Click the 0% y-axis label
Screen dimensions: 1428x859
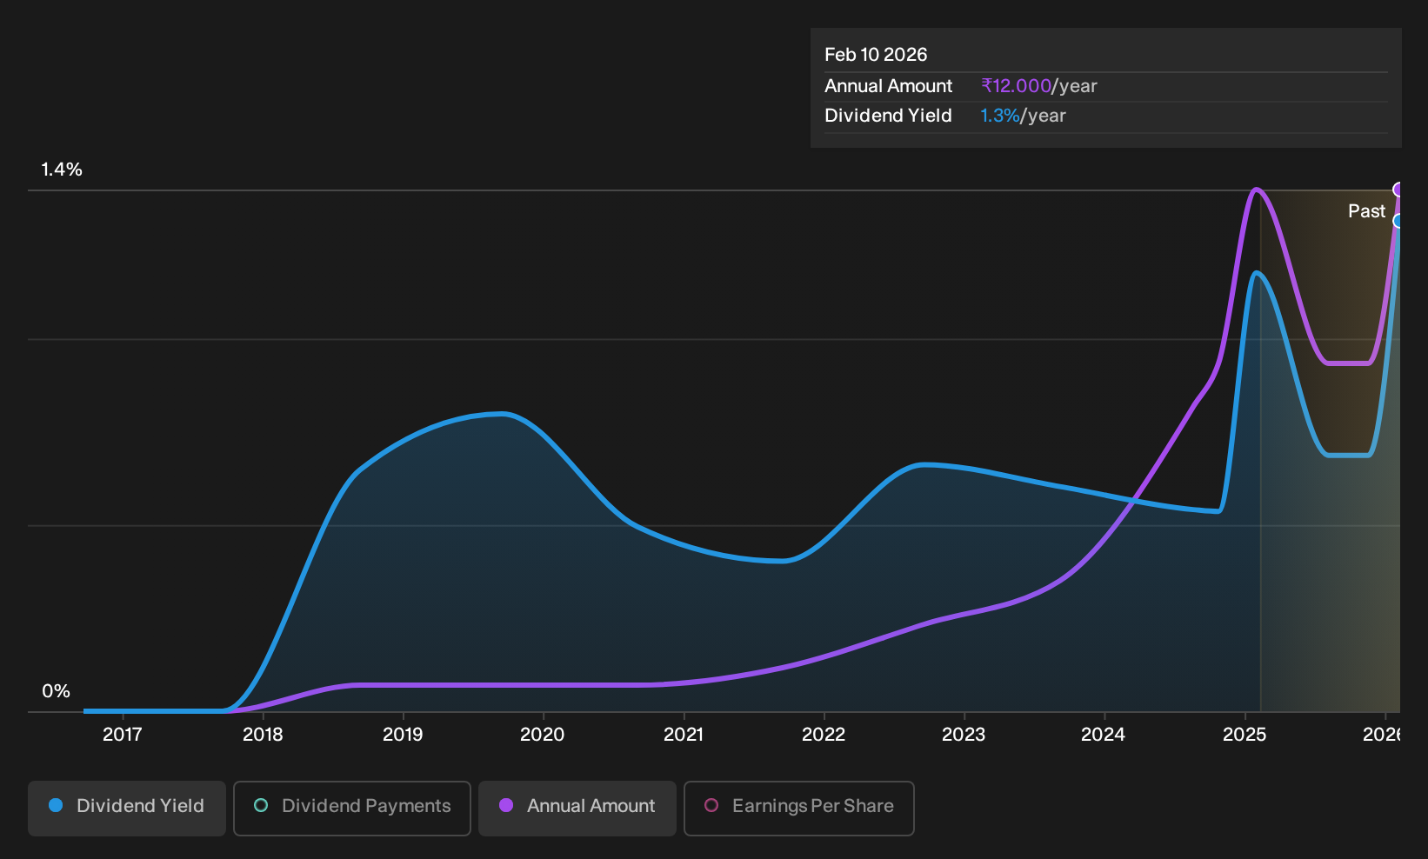point(56,691)
